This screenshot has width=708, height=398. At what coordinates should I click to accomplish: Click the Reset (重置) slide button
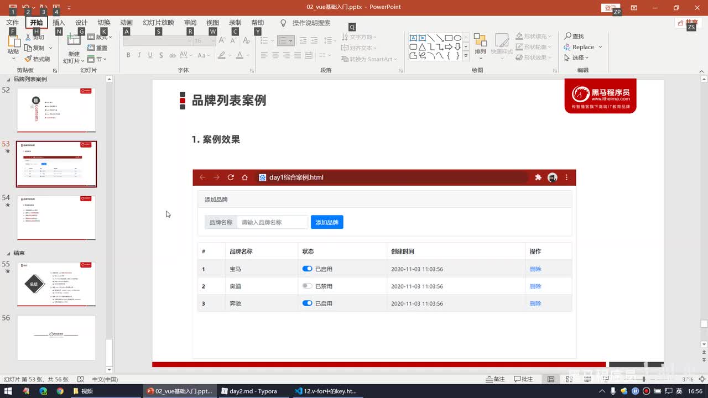(x=98, y=48)
